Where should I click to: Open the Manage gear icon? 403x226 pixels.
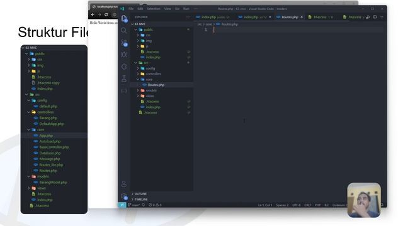point(124,196)
